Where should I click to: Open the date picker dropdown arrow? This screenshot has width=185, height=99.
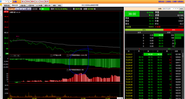pyautogui.click(x=174, y=9)
